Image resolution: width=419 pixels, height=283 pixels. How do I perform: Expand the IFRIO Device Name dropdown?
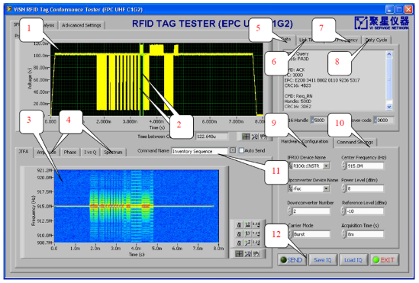[327, 166]
